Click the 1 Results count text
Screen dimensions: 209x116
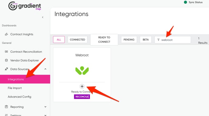(x=203, y=41)
